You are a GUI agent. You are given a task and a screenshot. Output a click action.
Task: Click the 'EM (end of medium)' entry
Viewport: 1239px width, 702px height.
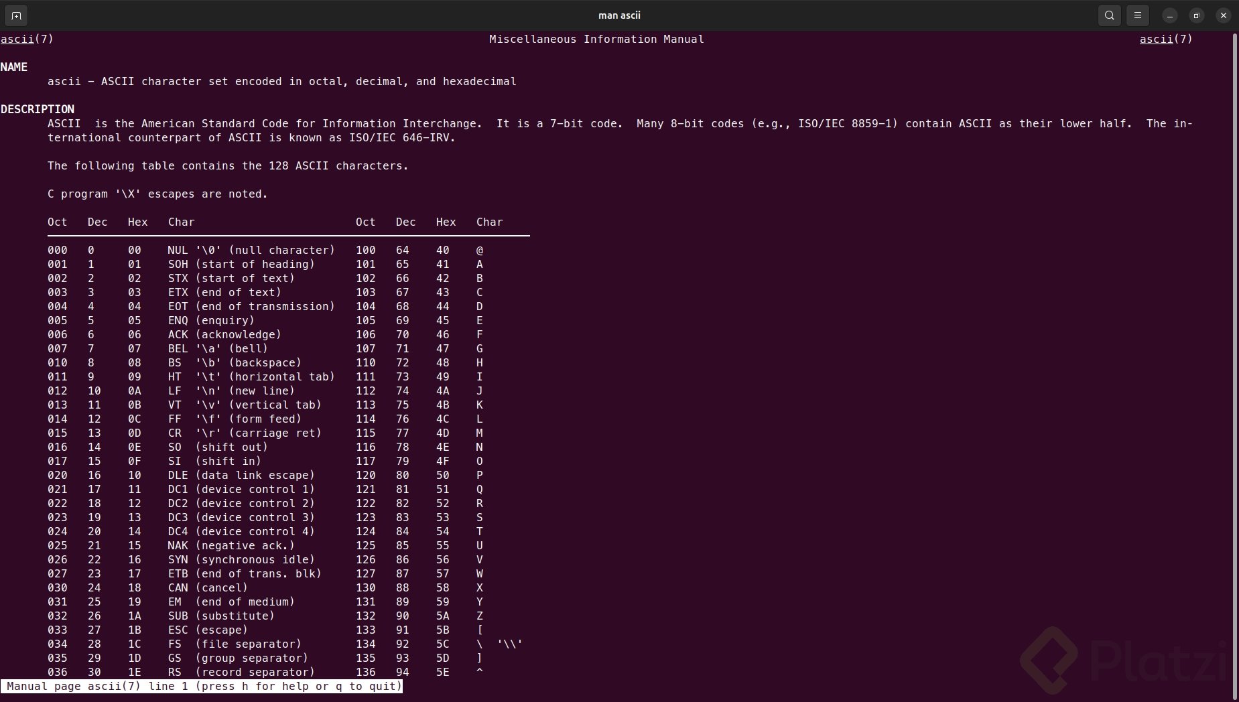pyautogui.click(x=231, y=602)
